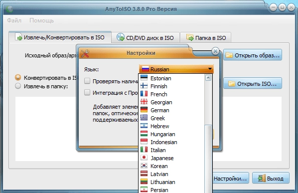298x193 pixels.
Task: Open the Файл menu
Action: [14, 20]
